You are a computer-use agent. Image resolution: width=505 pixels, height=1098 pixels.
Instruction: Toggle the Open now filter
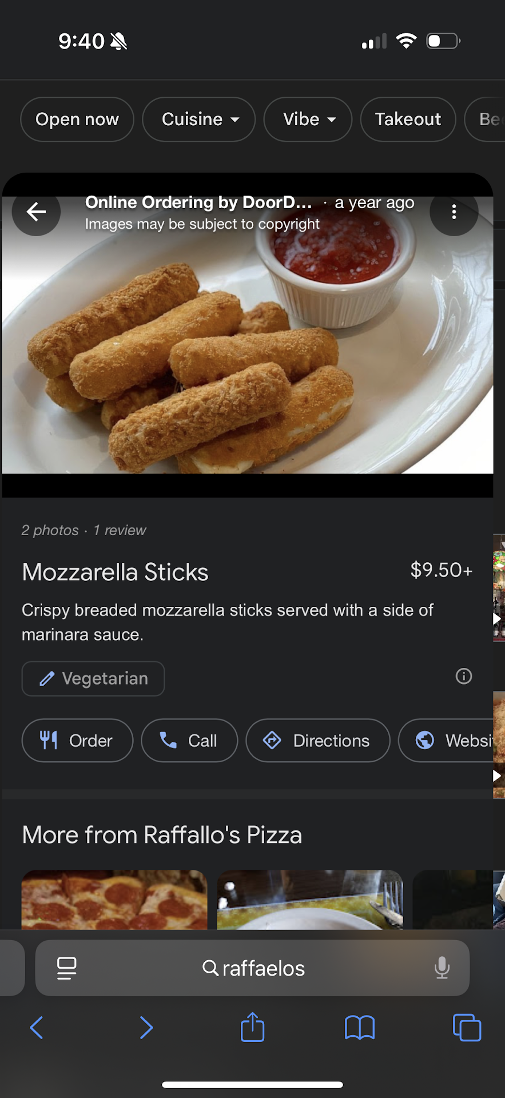tap(77, 120)
